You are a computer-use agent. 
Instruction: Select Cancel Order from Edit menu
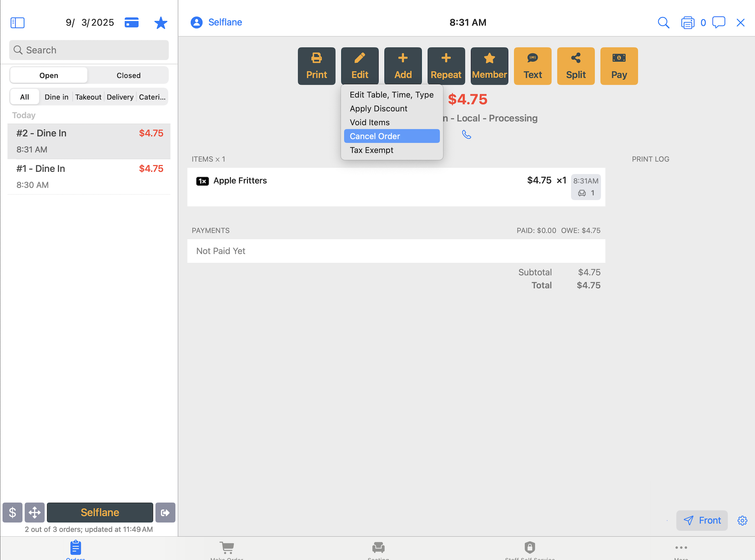[391, 136]
